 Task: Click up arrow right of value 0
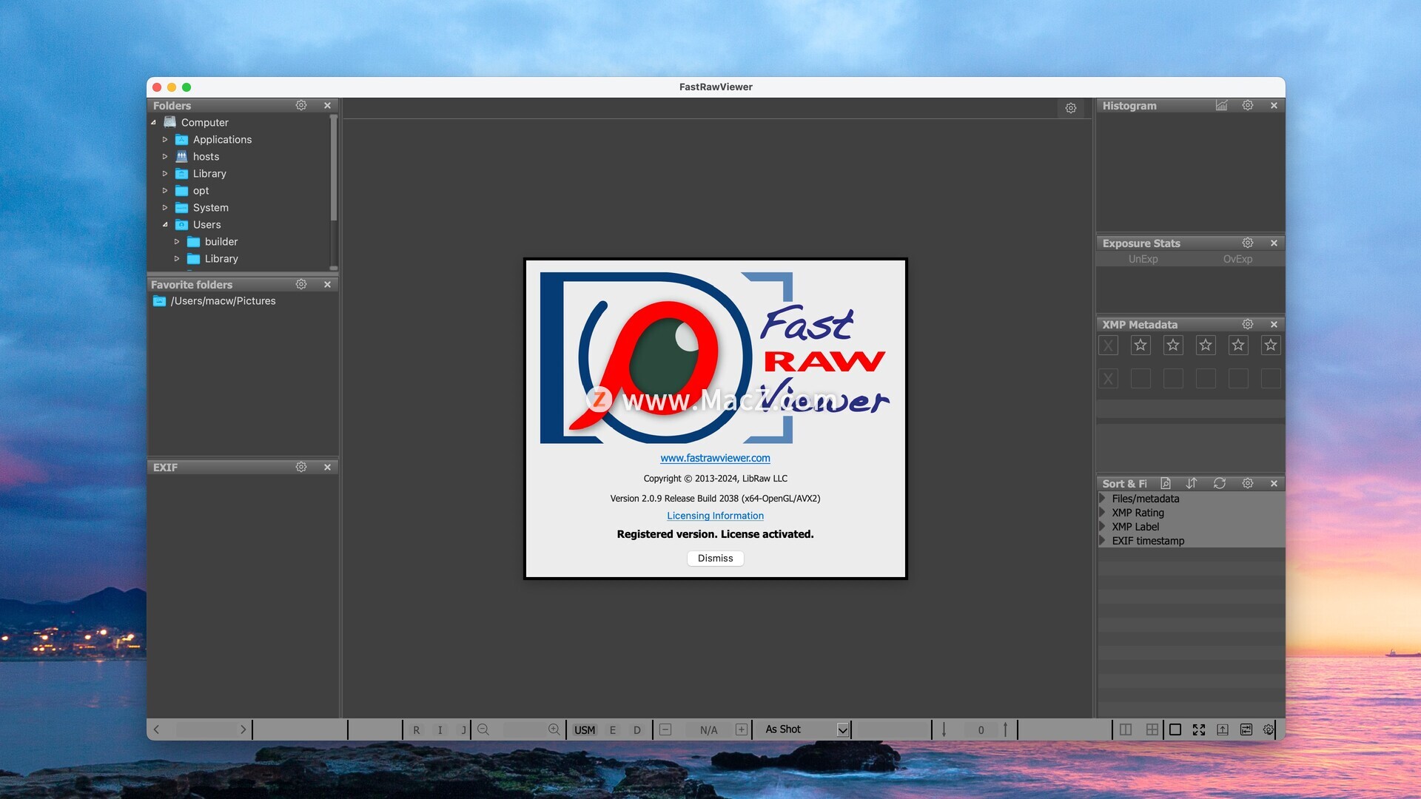point(1005,729)
